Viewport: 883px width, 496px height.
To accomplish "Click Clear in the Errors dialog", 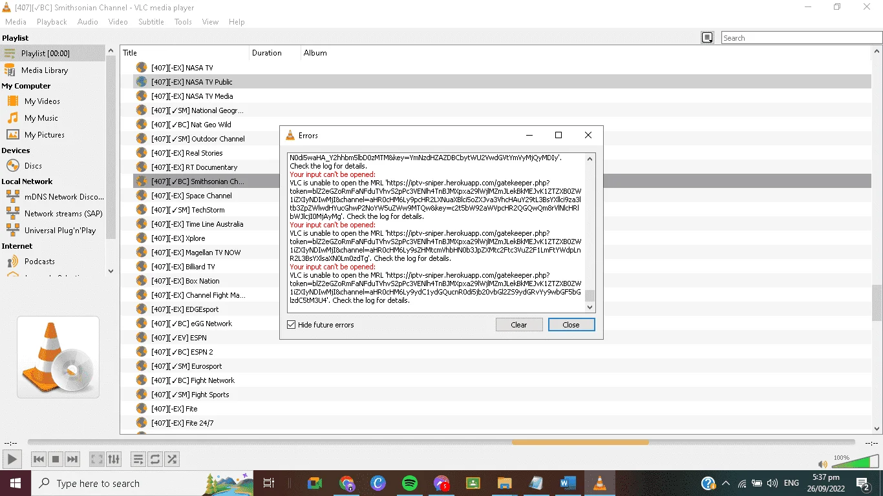I will point(519,325).
